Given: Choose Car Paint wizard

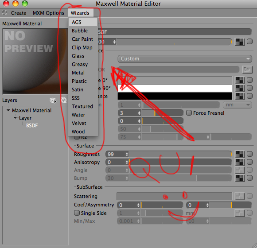Looking at the screenshot, I should pyautogui.click(x=83, y=39).
